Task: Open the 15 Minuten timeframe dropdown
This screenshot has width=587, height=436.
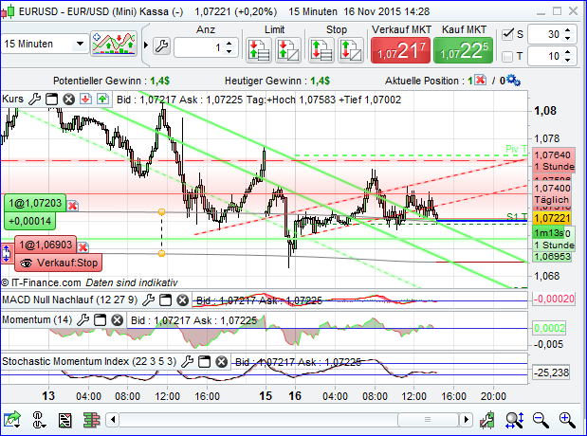Action: (45, 45)
